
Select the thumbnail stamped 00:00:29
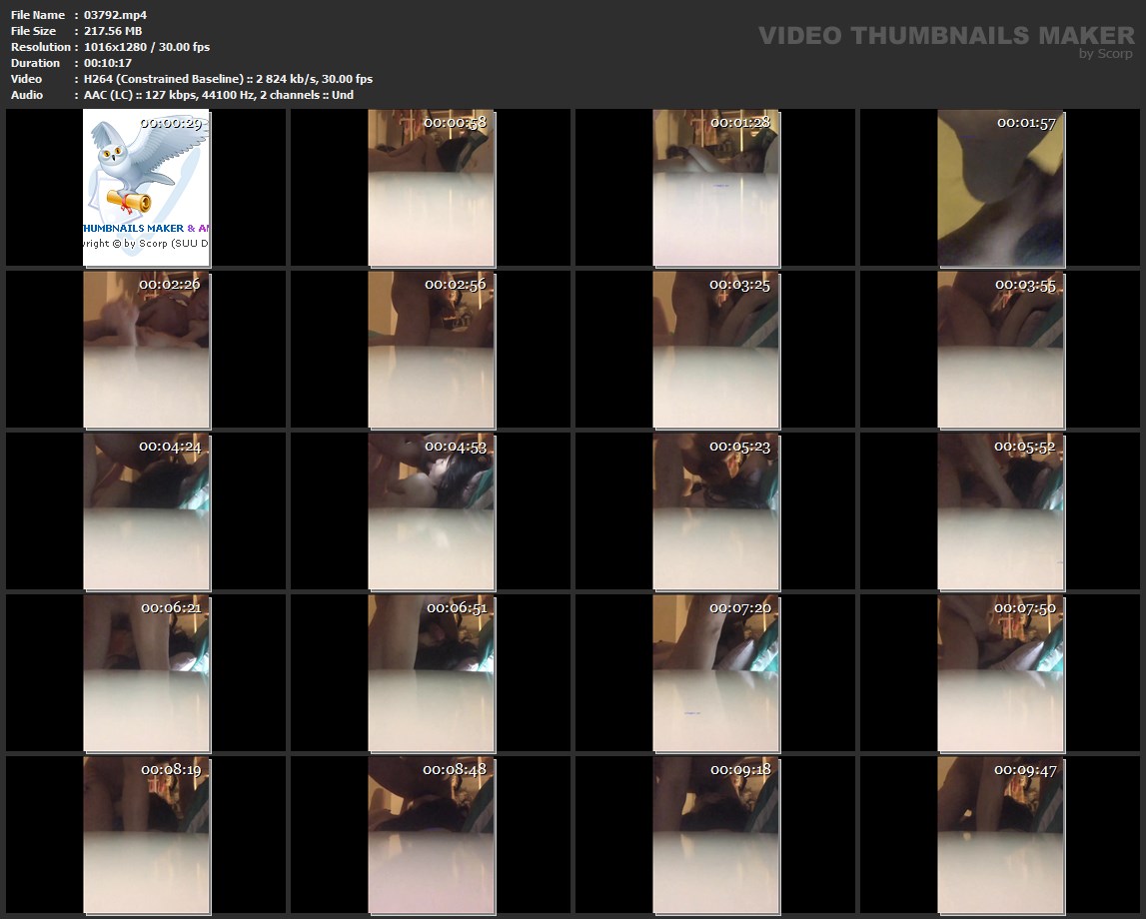146,188
